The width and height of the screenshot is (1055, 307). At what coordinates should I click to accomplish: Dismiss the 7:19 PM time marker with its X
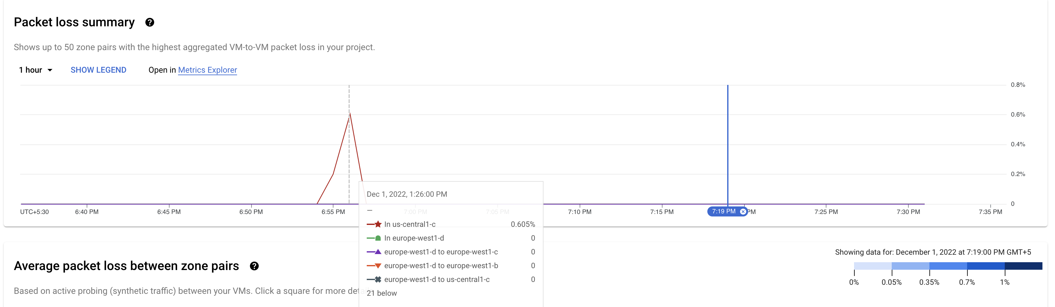point(743,212)
